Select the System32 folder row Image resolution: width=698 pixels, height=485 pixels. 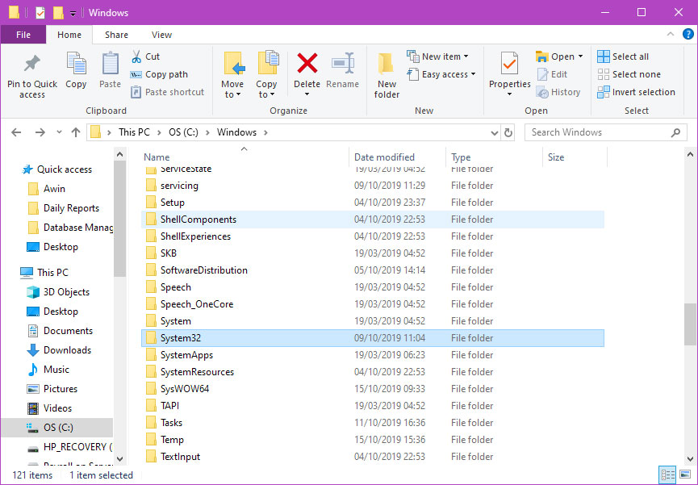(373, 338)
